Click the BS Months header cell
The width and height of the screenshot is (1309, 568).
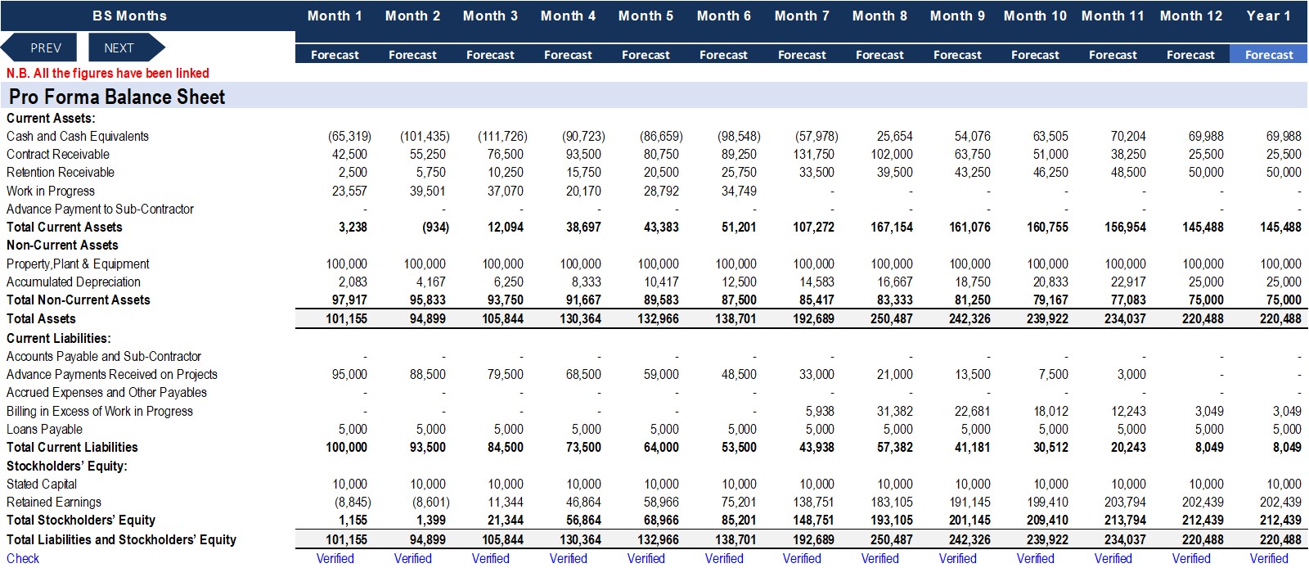click(x=130, y=16)
